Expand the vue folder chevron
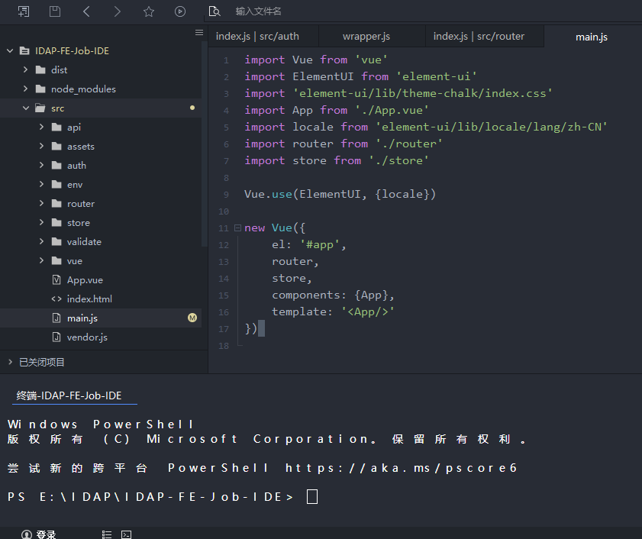The width and height of the screenshot is (642, 539). pos(41,260)
